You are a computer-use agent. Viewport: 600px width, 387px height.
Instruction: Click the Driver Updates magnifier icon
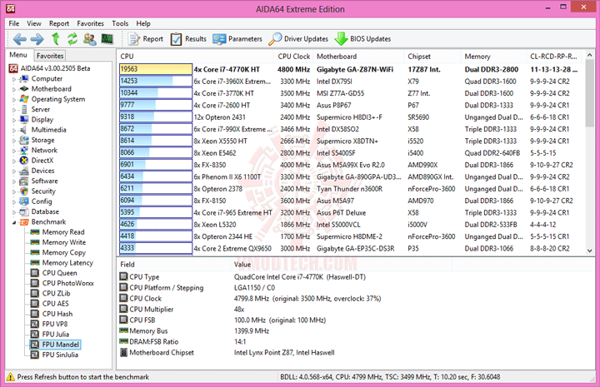(275, 39)
